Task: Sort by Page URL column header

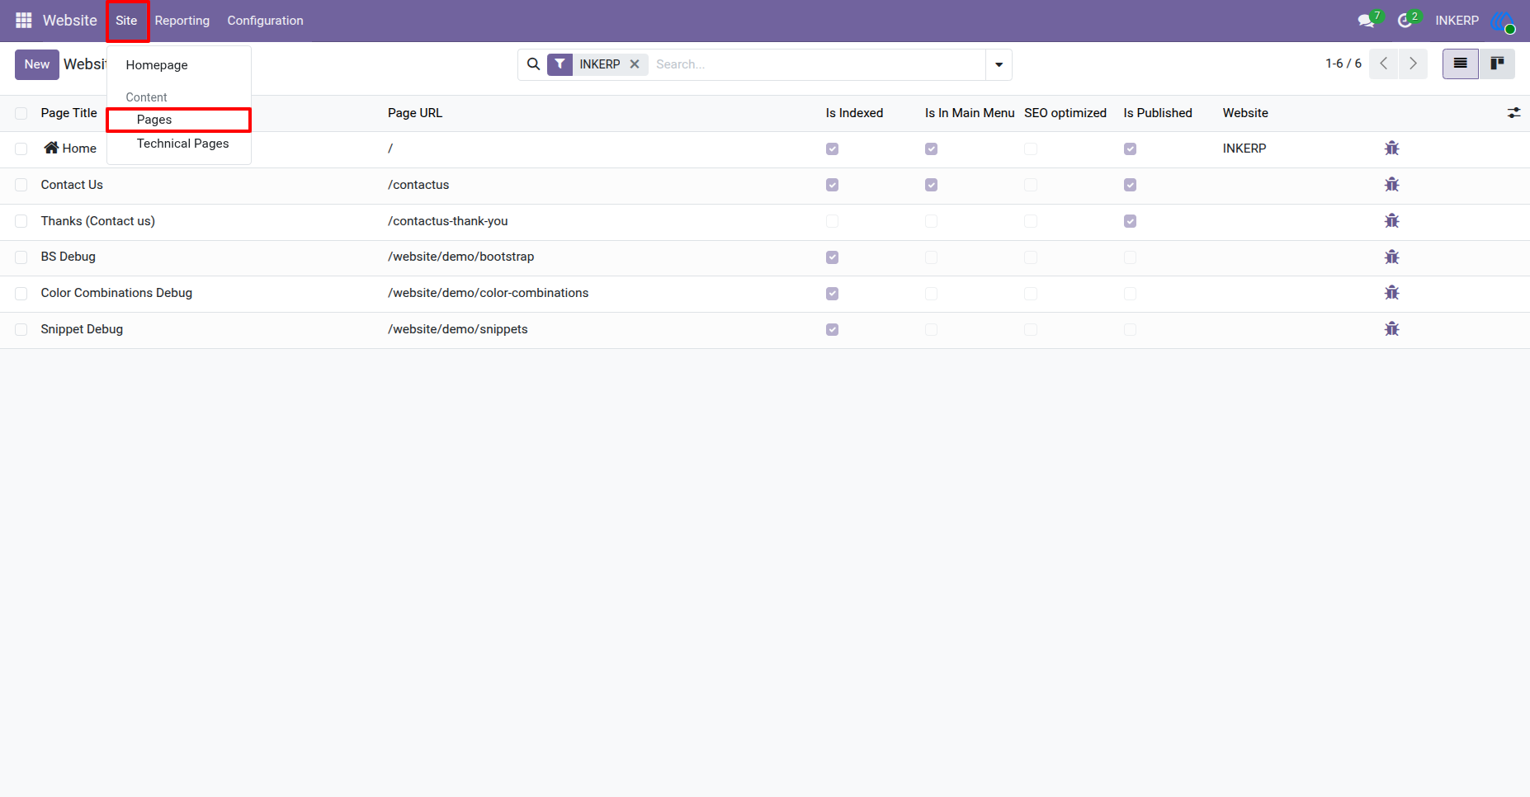Action: pyautogui.click(x=415, y=113)
